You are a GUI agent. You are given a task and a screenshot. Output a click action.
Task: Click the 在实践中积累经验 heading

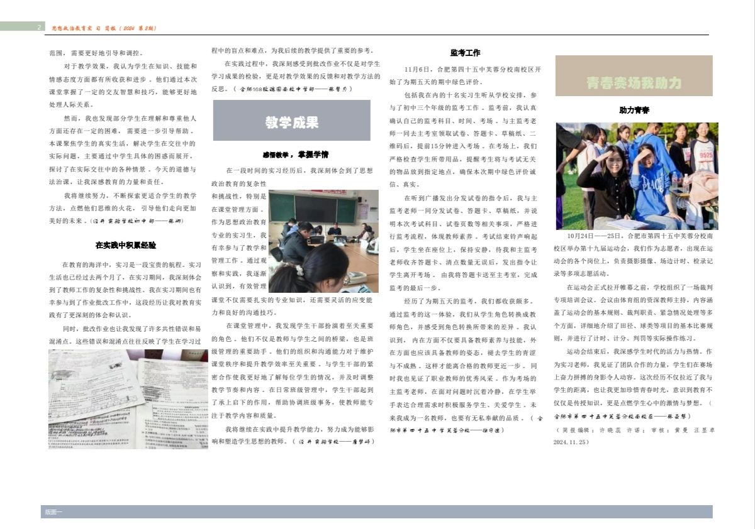125,245
